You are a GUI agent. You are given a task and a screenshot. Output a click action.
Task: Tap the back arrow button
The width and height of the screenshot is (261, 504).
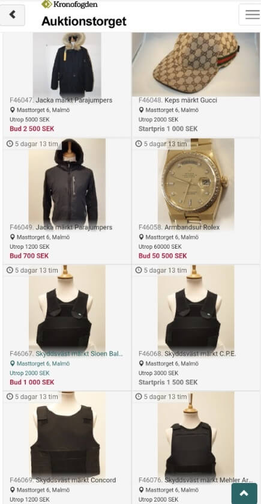(x=12, y=15)
